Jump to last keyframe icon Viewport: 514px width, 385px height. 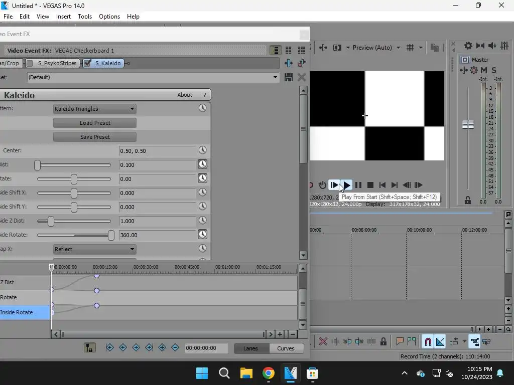click(x=149, y=348)
